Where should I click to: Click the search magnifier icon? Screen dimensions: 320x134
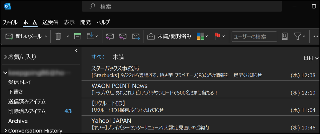[x=92, y=6]
